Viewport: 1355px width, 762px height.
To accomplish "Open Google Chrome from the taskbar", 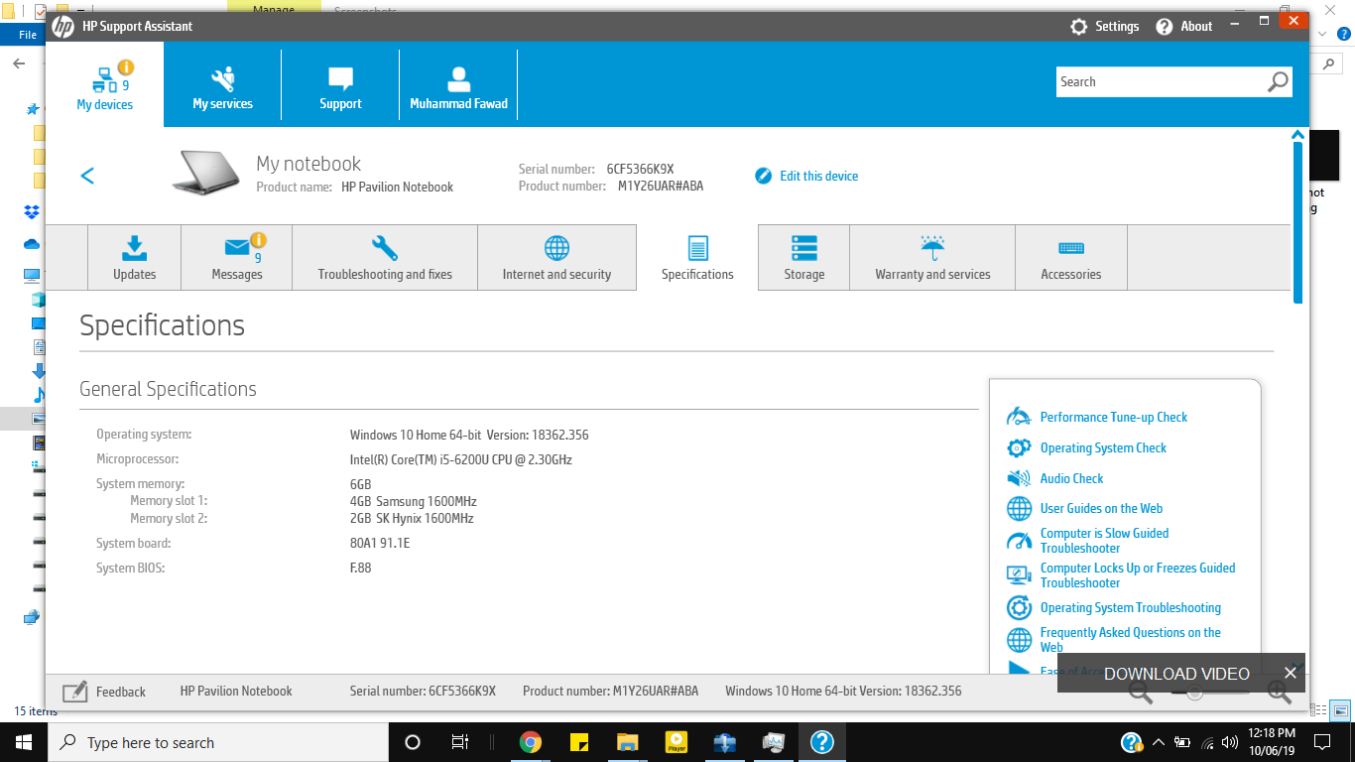I will [x=531, y=742].
